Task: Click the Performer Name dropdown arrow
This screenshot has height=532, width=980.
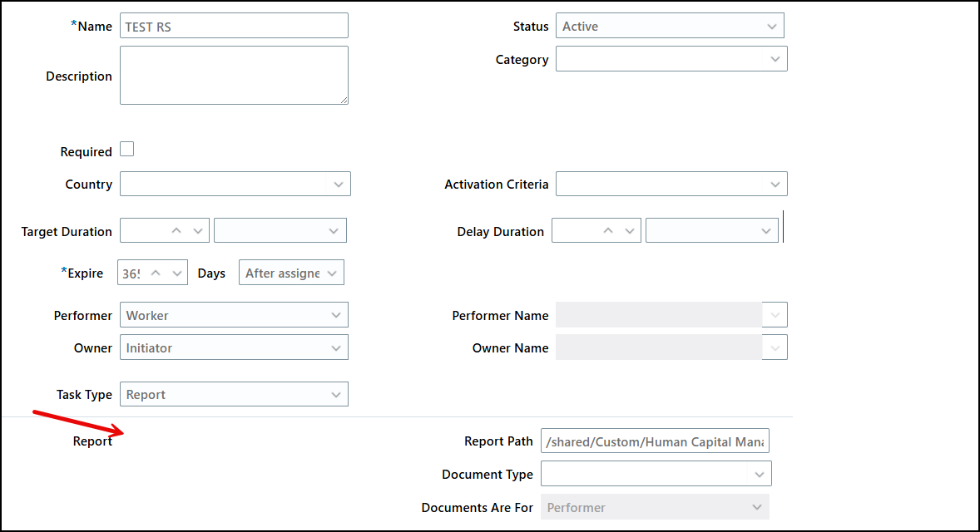Action: 775,315
